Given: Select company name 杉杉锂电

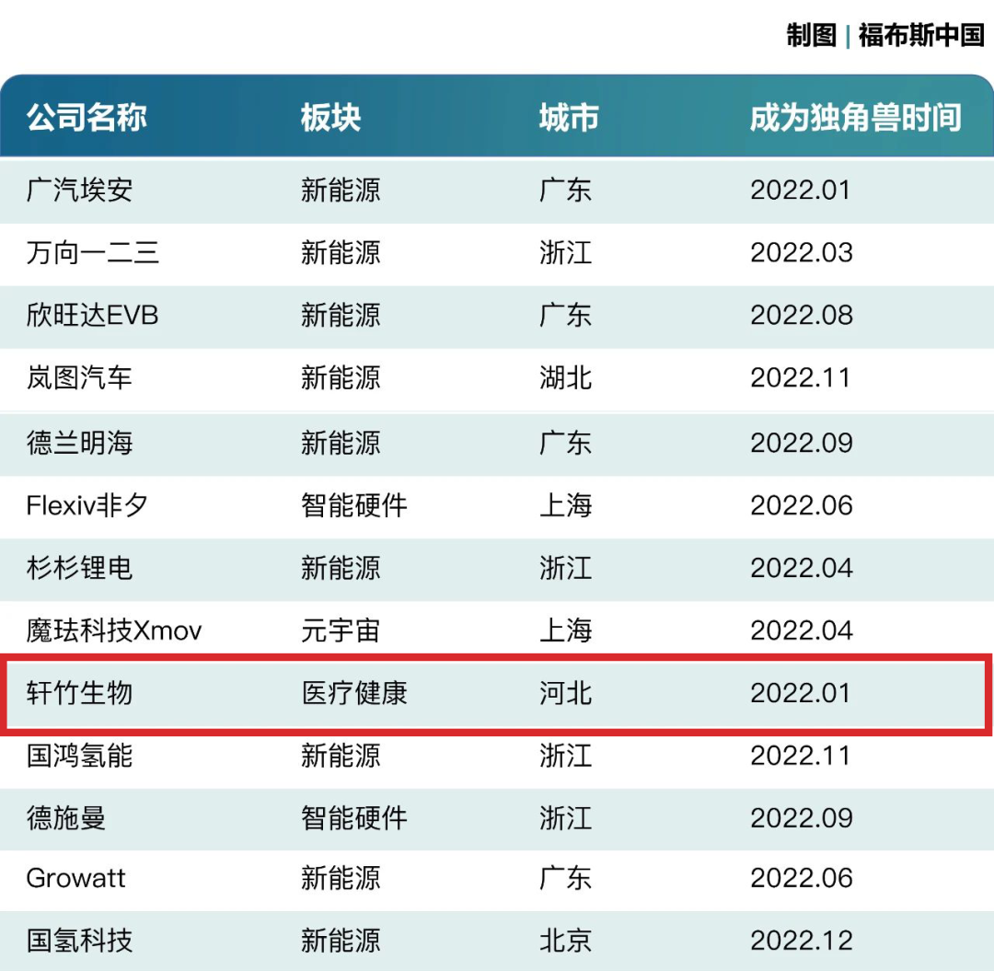Looking at the screenshot, I should [x=79, y=567].
